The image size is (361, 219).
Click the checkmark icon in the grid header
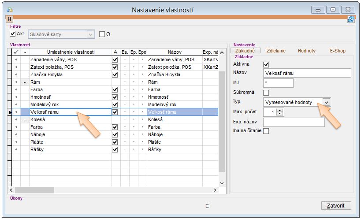16,52
